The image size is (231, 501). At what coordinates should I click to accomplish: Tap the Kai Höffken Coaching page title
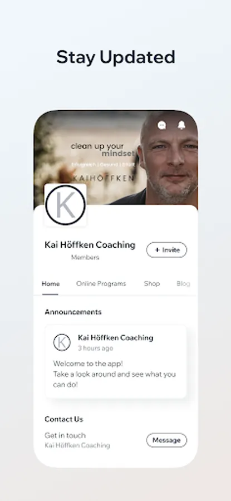(90, 245)
